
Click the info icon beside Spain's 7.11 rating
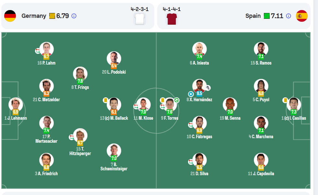(x=289, y=16)
